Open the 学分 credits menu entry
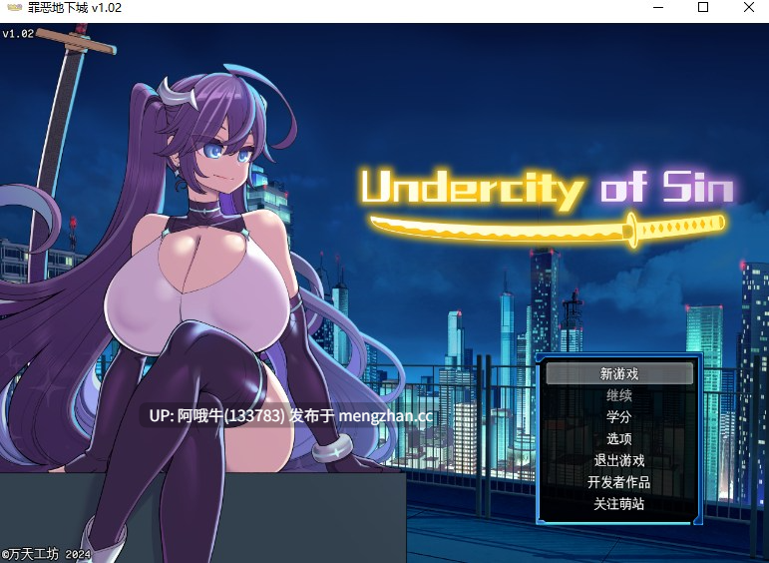This screenshot has width=769, height=563. (x=619, y=417)
